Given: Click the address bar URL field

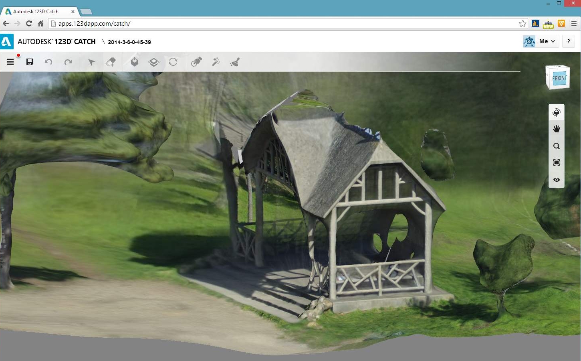Looking at the screenshot, I should [288, 23].
